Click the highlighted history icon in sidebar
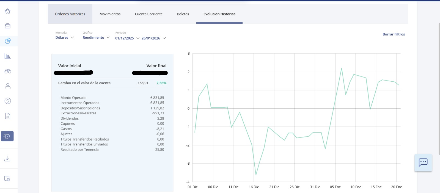Viewport: 440px width, 193px height. pyautogui.click(x=7, y=136)
